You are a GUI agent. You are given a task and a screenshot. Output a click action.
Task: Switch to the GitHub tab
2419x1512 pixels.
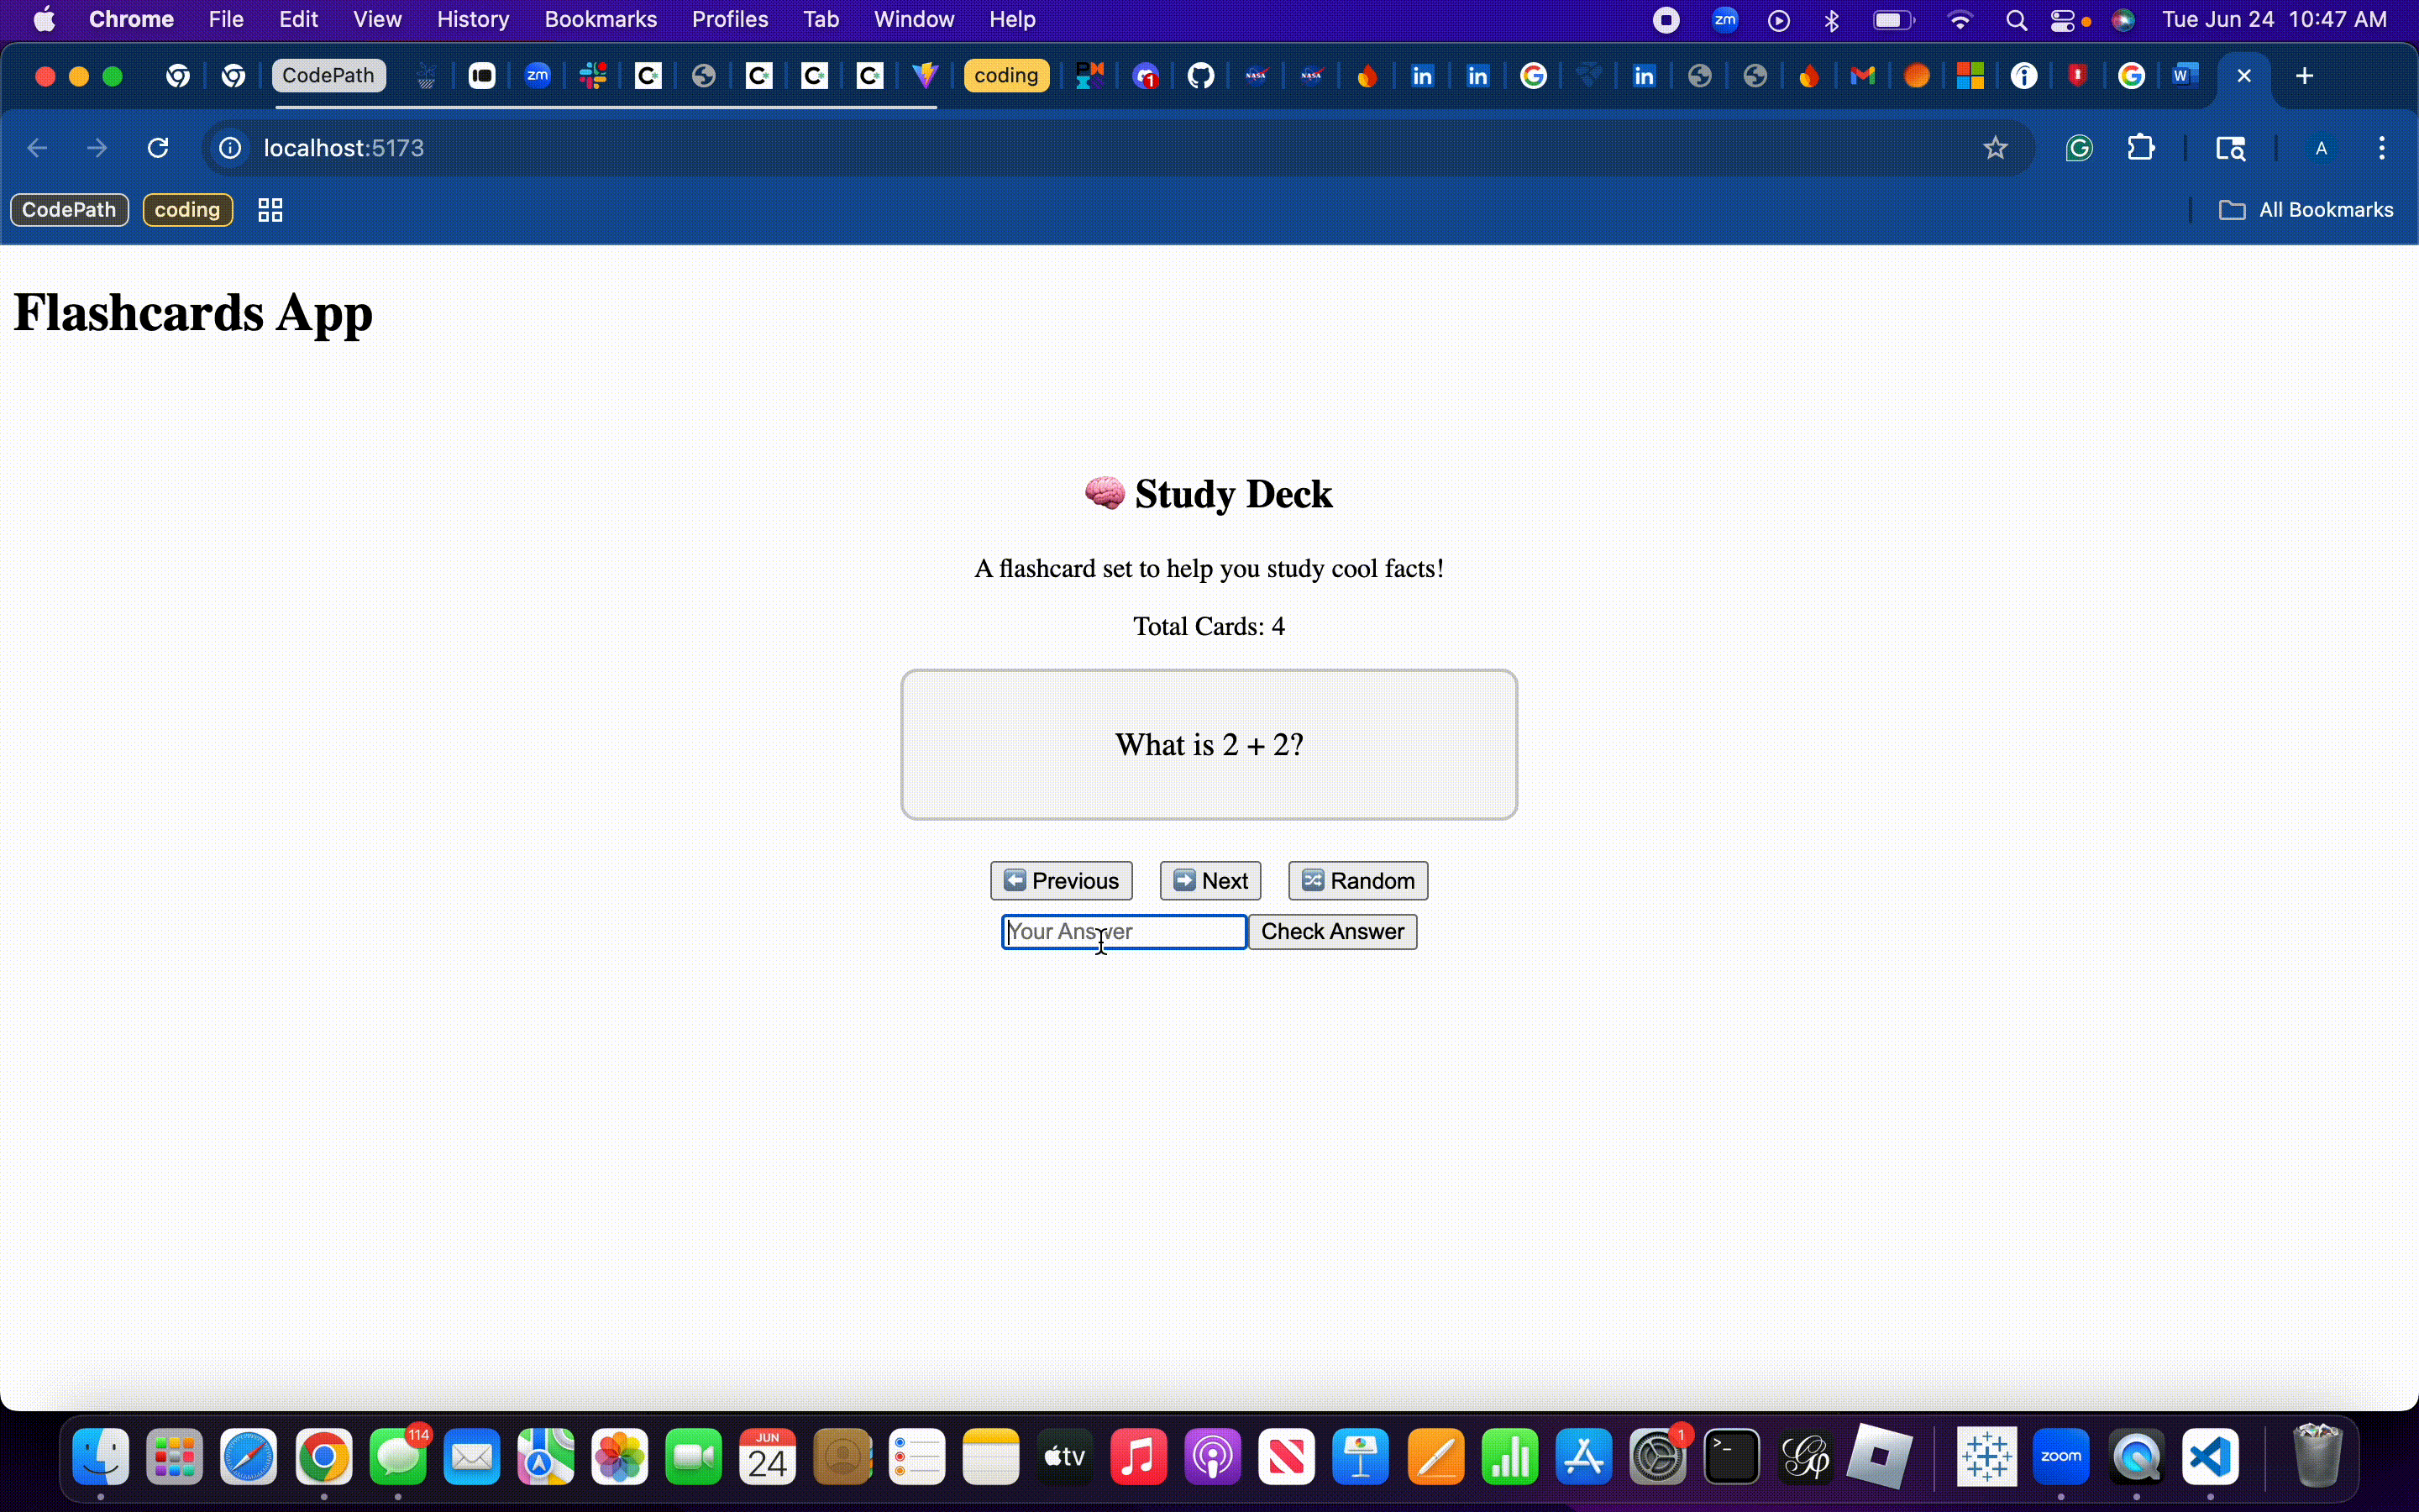(1200, 75)
